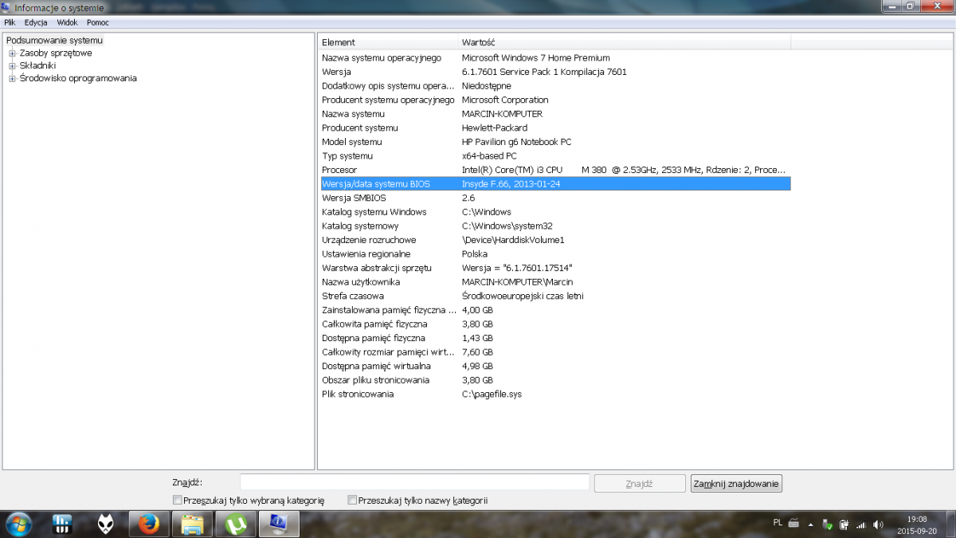Select the Plik stronicowania row
Screen dimensions: 956x538
[554, 394]
